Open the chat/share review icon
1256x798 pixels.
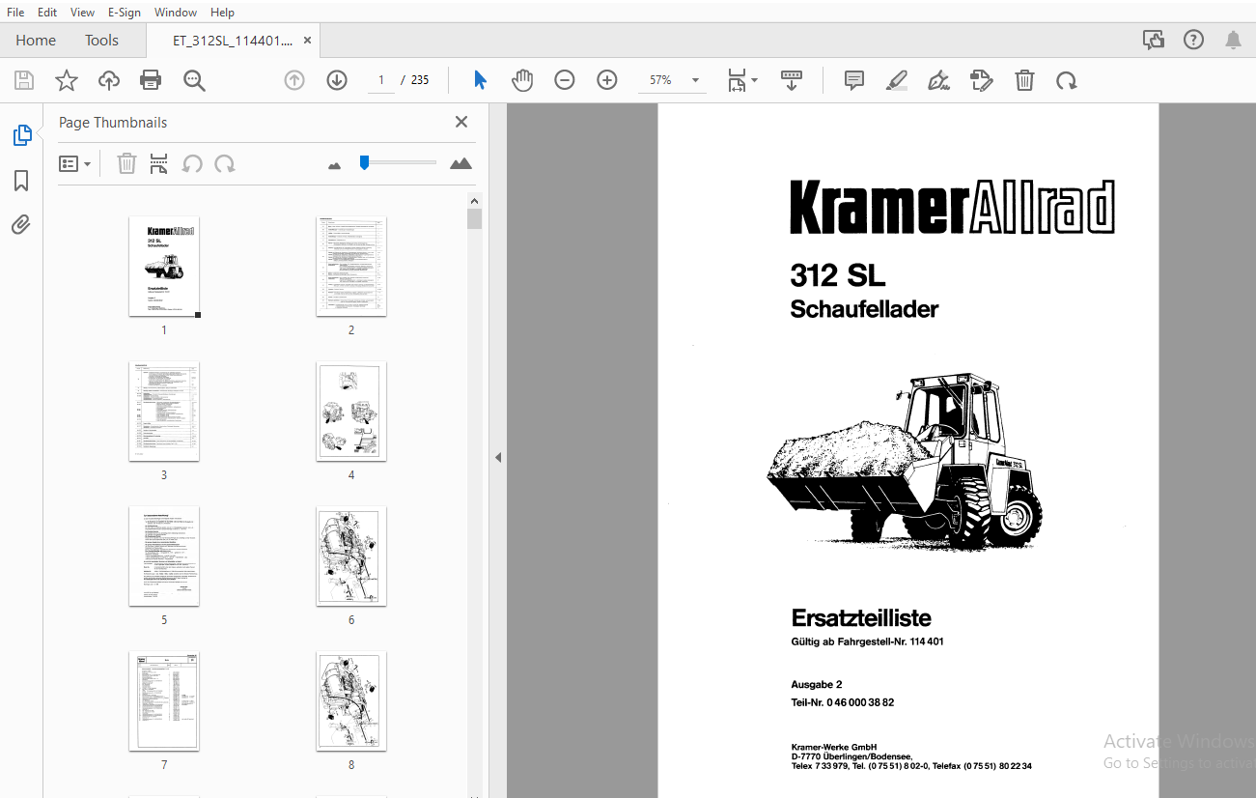coord(1153,40)
